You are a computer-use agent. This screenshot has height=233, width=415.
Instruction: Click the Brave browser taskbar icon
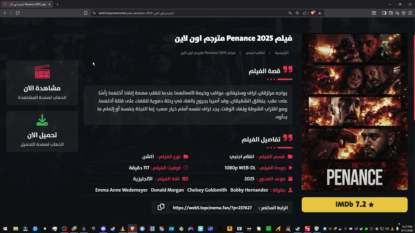coord(132,229)
